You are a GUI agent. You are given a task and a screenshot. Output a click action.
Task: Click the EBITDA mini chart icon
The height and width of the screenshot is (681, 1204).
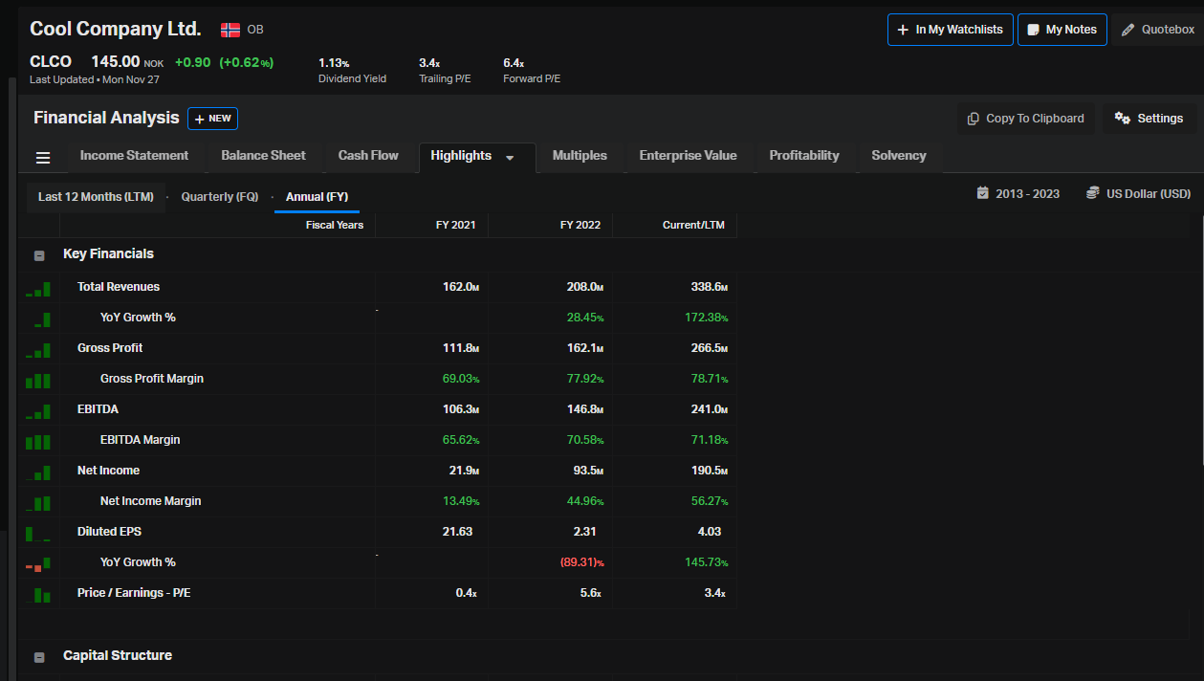(38, 410)
